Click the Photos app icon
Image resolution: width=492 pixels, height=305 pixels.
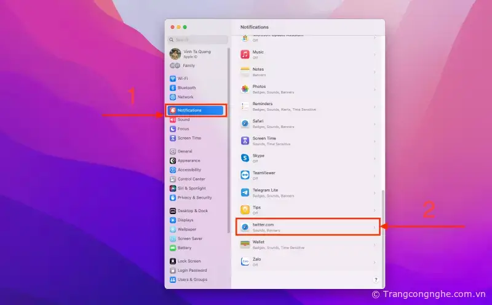245,89
